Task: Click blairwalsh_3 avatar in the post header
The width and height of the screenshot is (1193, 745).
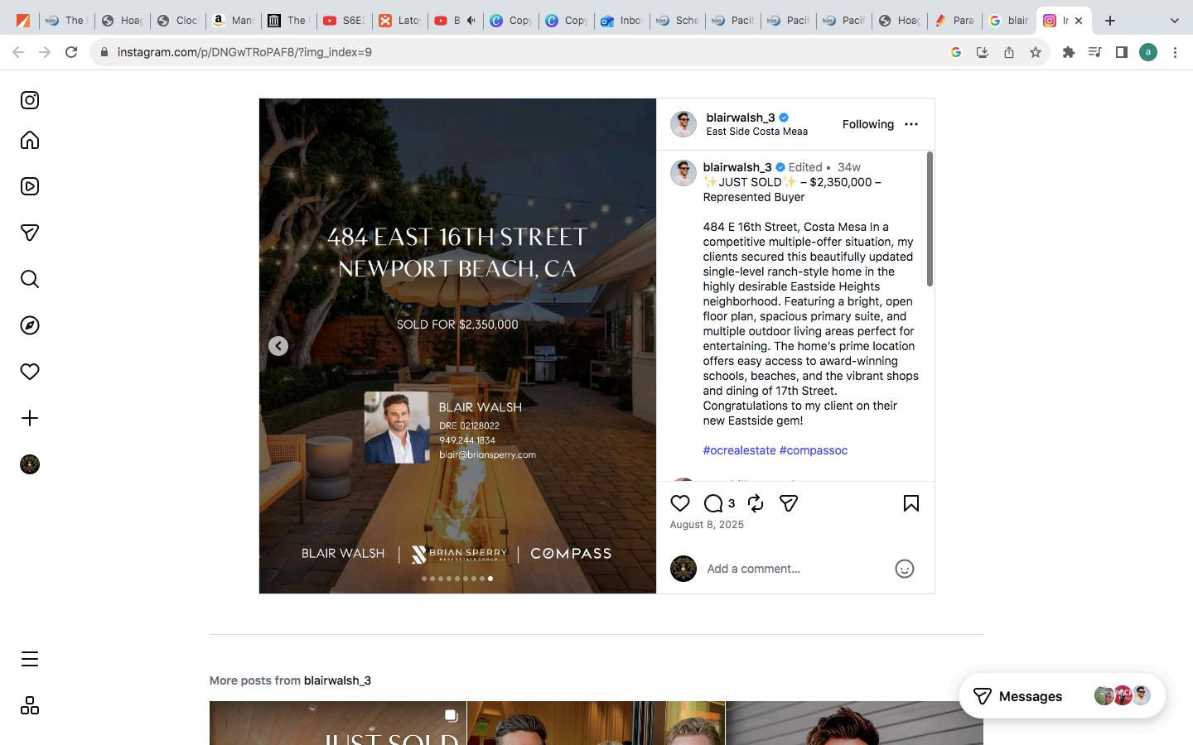Action: (683, 124)
